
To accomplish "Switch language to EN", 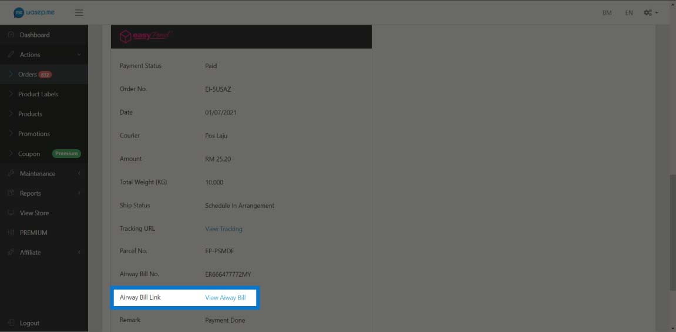I will click(x=629, y=13).
